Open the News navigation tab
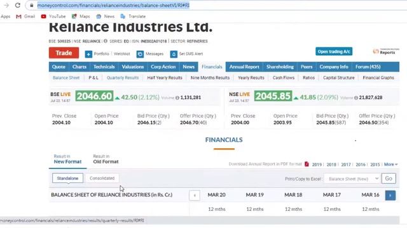 tap(188, 66)
